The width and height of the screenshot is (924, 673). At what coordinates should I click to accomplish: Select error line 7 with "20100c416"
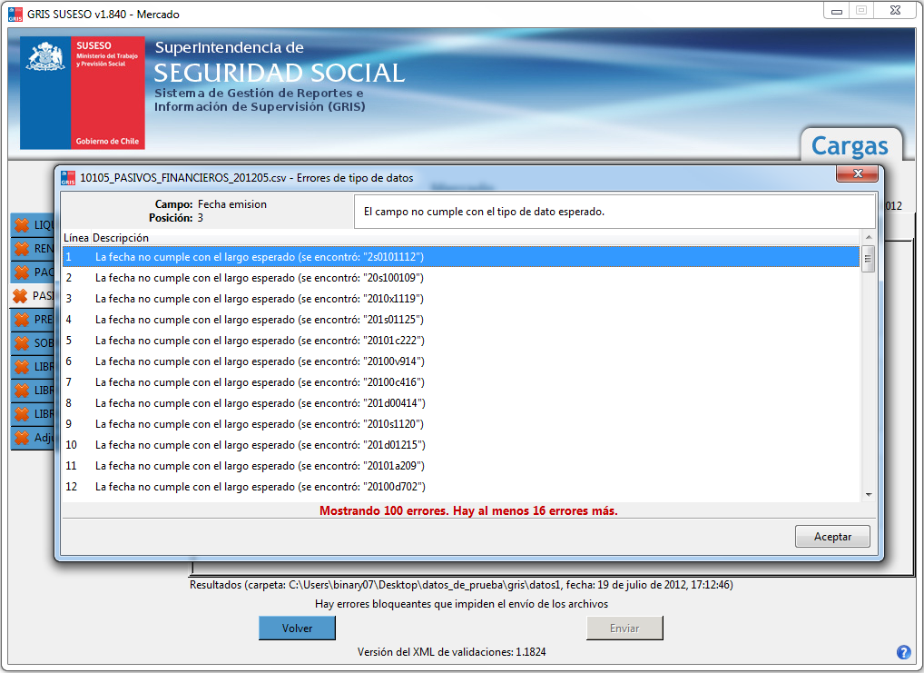pyautogui.click(x=461, y=382)
